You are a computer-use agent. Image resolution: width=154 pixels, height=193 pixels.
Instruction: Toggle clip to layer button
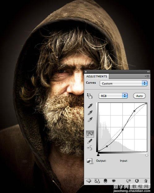(105, 181)
